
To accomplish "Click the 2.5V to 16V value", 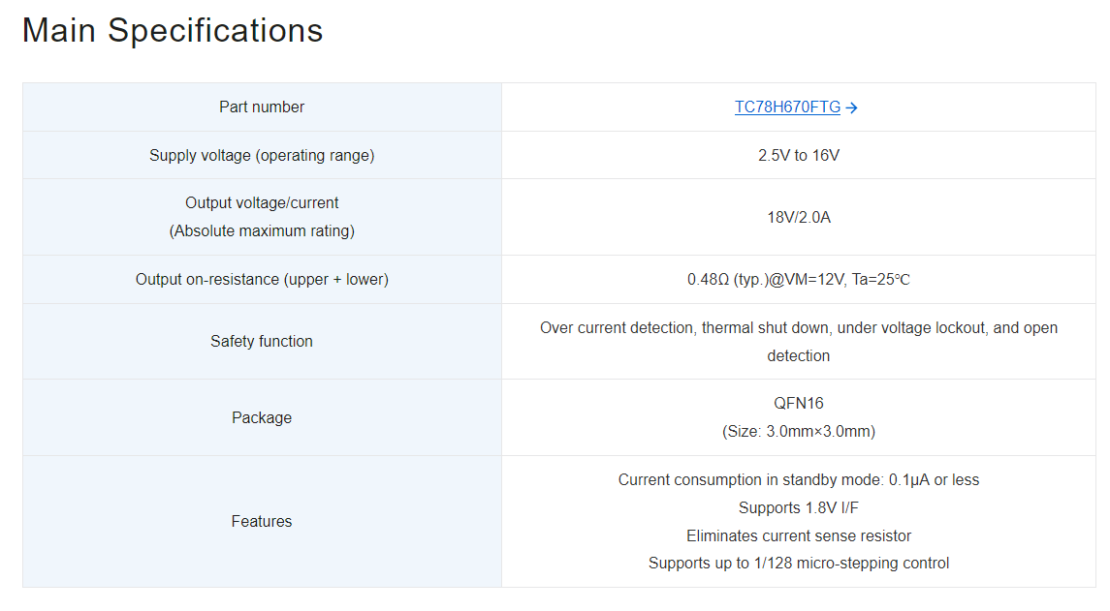I will 799,155.
